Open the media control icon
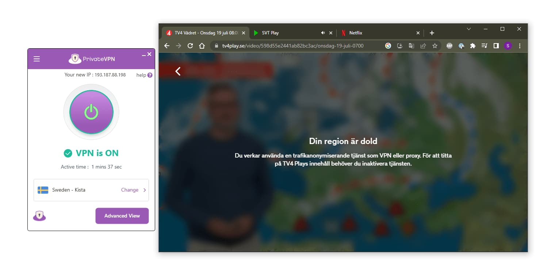The height and width of the screenshot is (276, 555). pyautogui.click(x=485, y=46)
